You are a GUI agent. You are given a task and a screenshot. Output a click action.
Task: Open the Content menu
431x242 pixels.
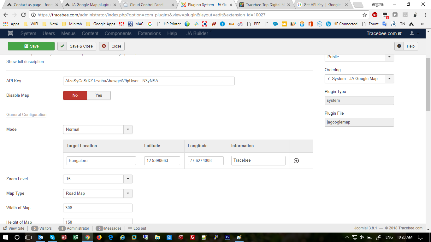point(90,33)
